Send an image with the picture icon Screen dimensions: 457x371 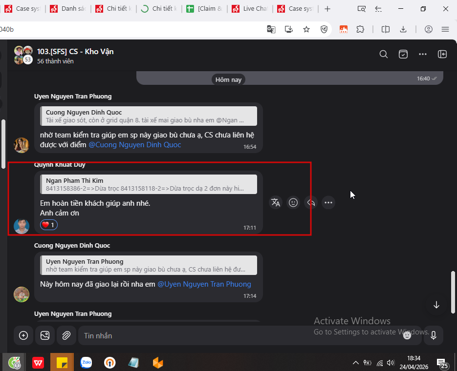tap(45, 335)
